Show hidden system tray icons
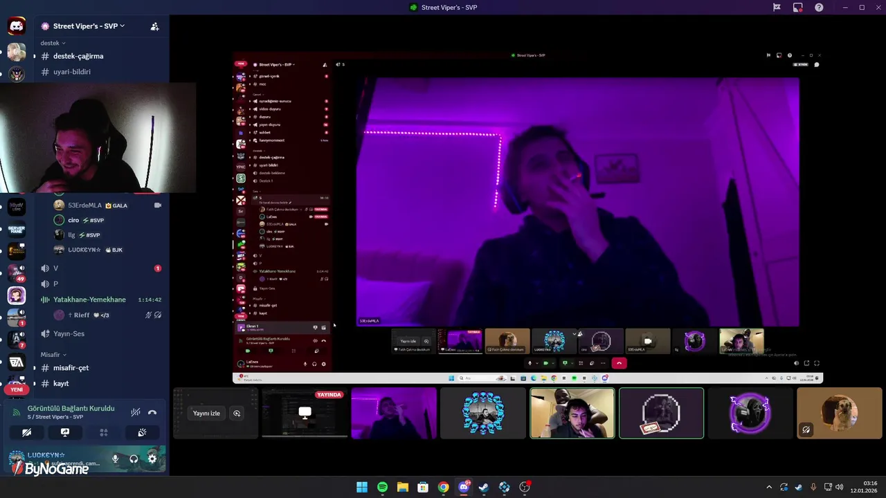 point(768,487)
